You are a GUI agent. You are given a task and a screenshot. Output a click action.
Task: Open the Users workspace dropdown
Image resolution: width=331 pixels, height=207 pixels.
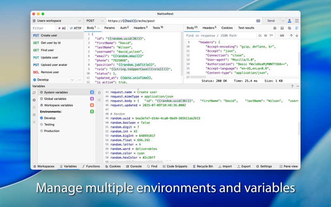[57, 21]
